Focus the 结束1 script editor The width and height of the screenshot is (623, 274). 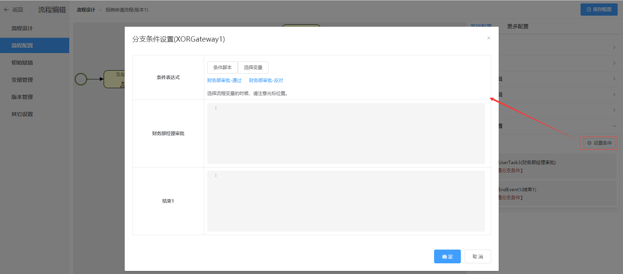(346, 201)
